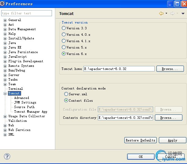Viewport: 187px width, 164px height.
Task: Expand the Tasks tree node
Action: (5, 80)
